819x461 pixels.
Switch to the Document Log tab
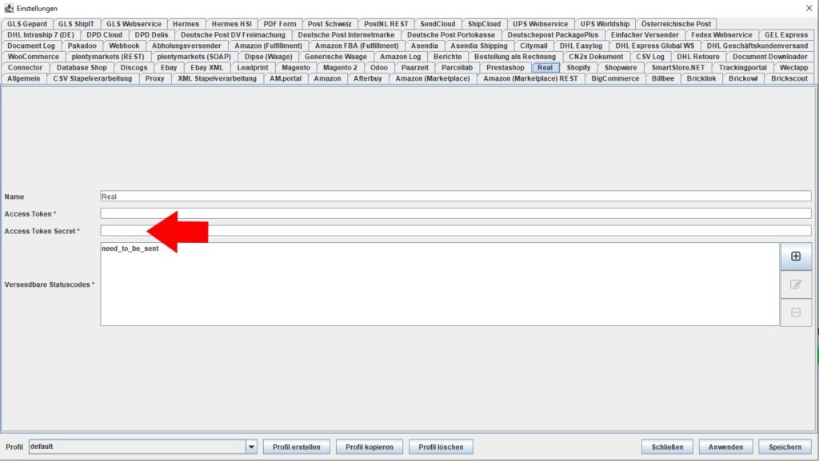click(31, 46)
